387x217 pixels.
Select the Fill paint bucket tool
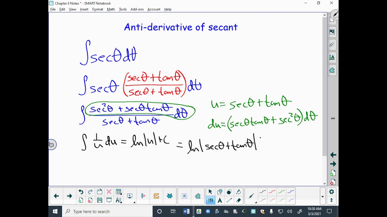pyautogui.click(x=239, y=192)
